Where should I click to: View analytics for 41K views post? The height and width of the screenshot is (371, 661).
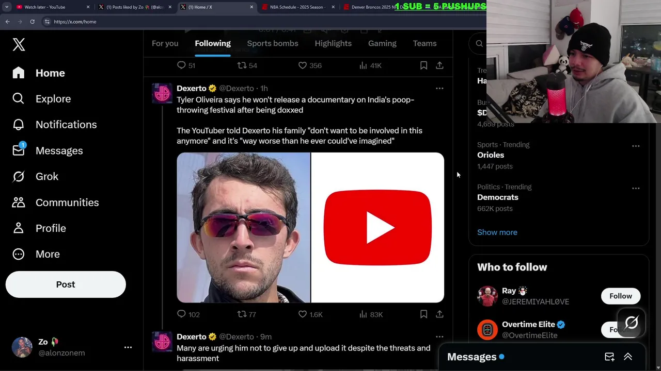(x=370, y=65)
